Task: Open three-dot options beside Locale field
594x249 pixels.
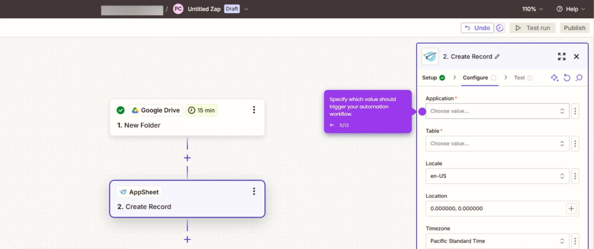Action: point(575,176)
